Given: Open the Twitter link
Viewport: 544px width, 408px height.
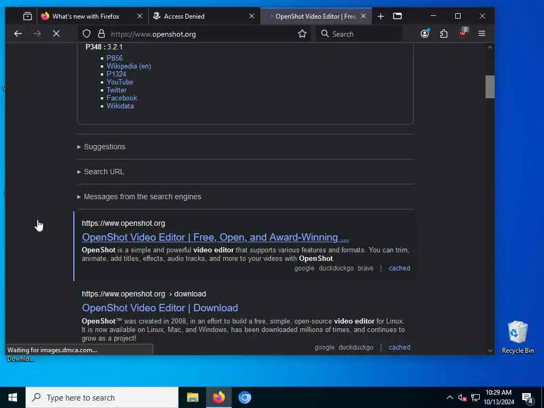Looking at the screenshot, I should click(116, 90).
